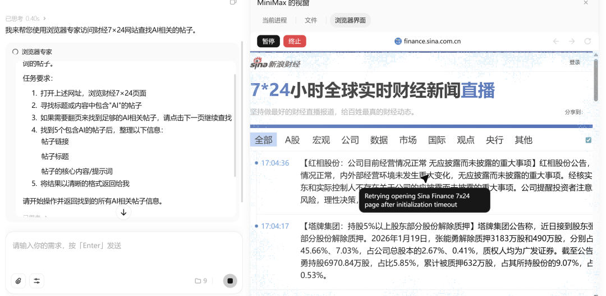
Task: Switch to the 文件 tab
Action: pos(311,21)
